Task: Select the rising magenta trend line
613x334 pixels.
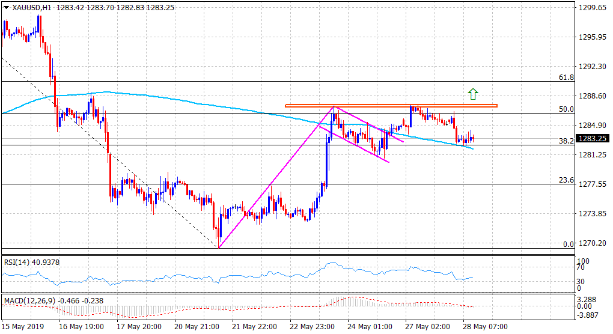Action: coord(276,177)
